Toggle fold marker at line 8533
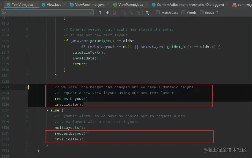This screenshot has width=252, height=158. 27,145
